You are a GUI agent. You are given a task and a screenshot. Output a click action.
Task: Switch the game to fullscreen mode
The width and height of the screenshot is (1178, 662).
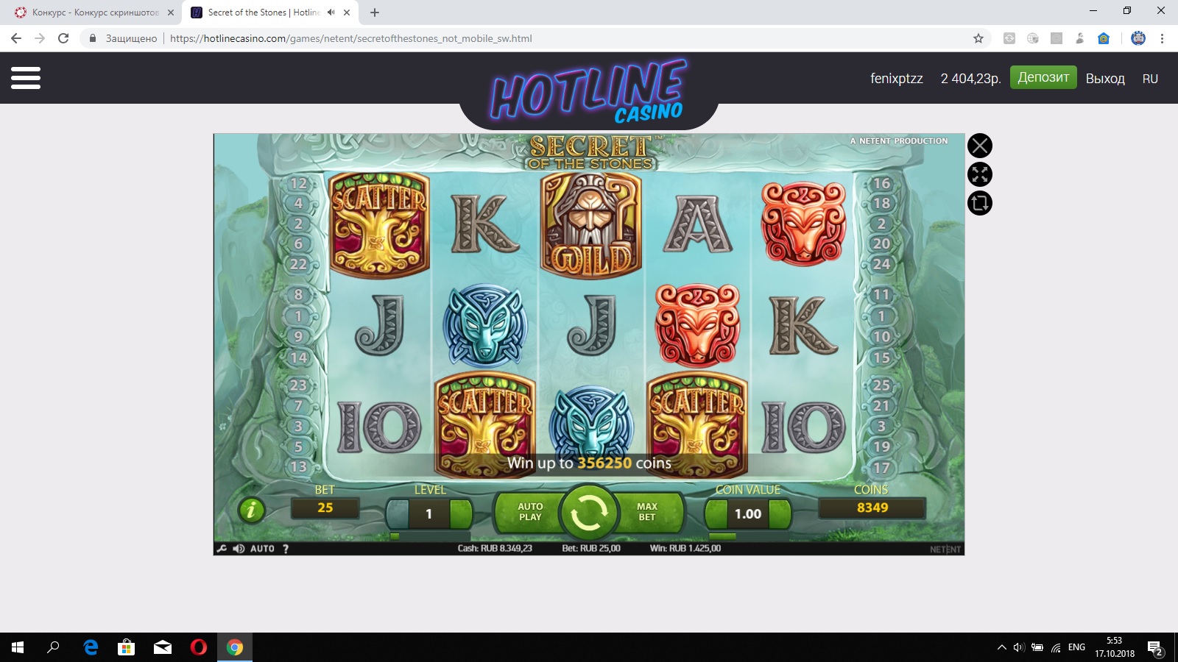(x=980, y=174)
